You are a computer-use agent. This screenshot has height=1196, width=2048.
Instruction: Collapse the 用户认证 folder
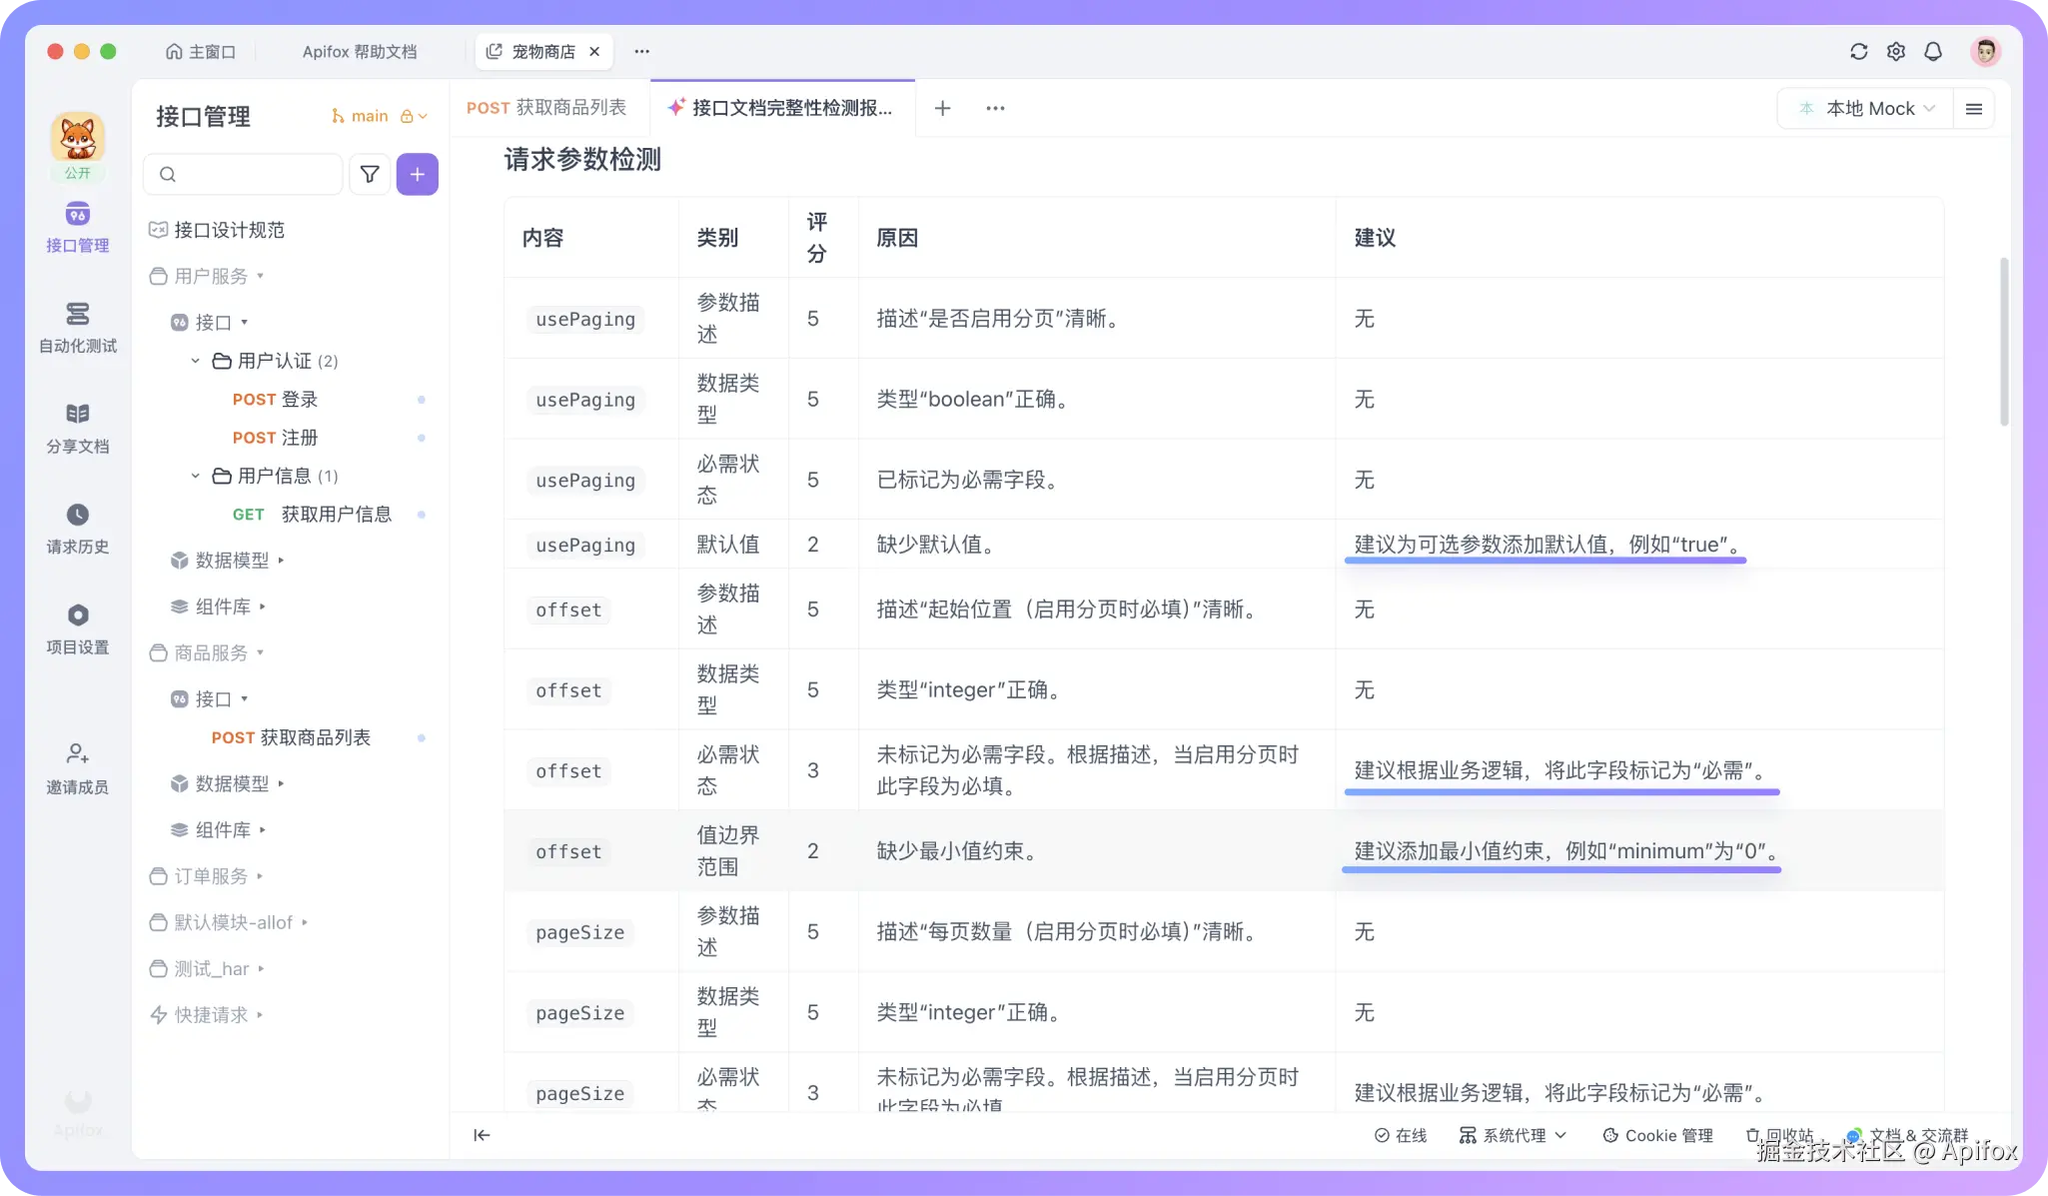coord(196,361)
